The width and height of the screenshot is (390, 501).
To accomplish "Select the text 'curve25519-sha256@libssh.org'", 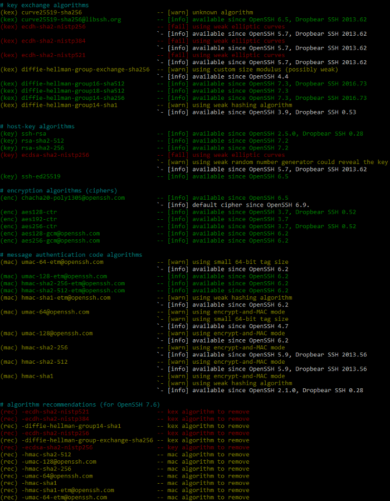I will tap(71, 20).
